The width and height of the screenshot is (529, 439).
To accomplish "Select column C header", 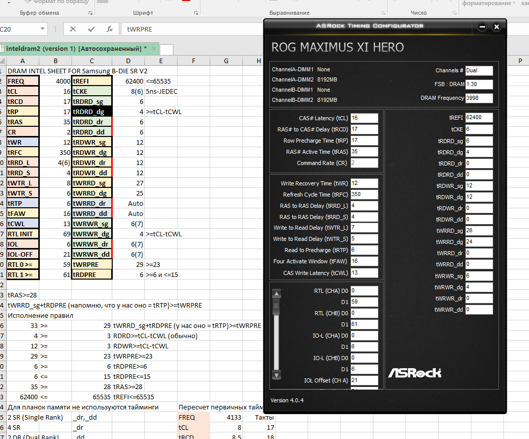I will [92, 61].
